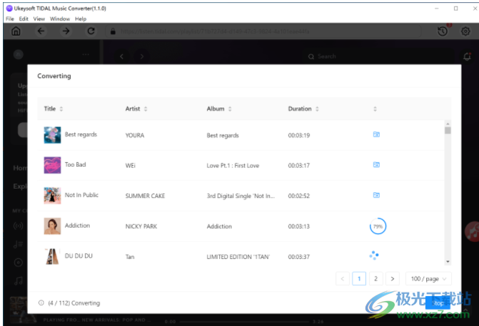The image size is (479, 326).
Task: Click scrollbar up arrow in table
Action: point(448,123)
